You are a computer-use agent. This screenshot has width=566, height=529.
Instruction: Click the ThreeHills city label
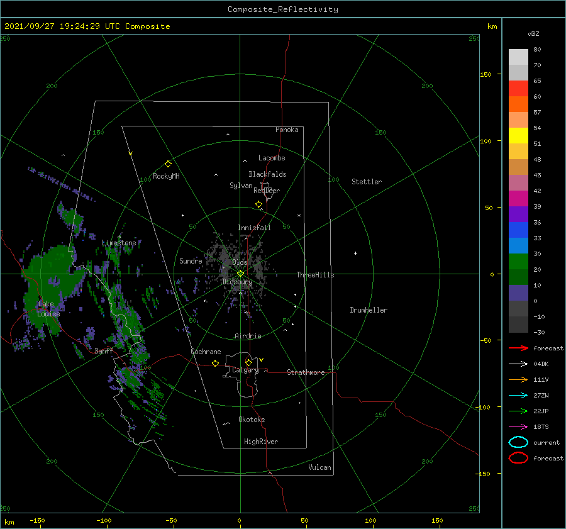(x=316, y=275)
